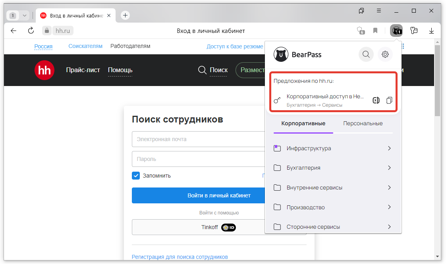Click the BearPass extension icon in toolbar
Screen dimensions: 446x264
[396, 31]
